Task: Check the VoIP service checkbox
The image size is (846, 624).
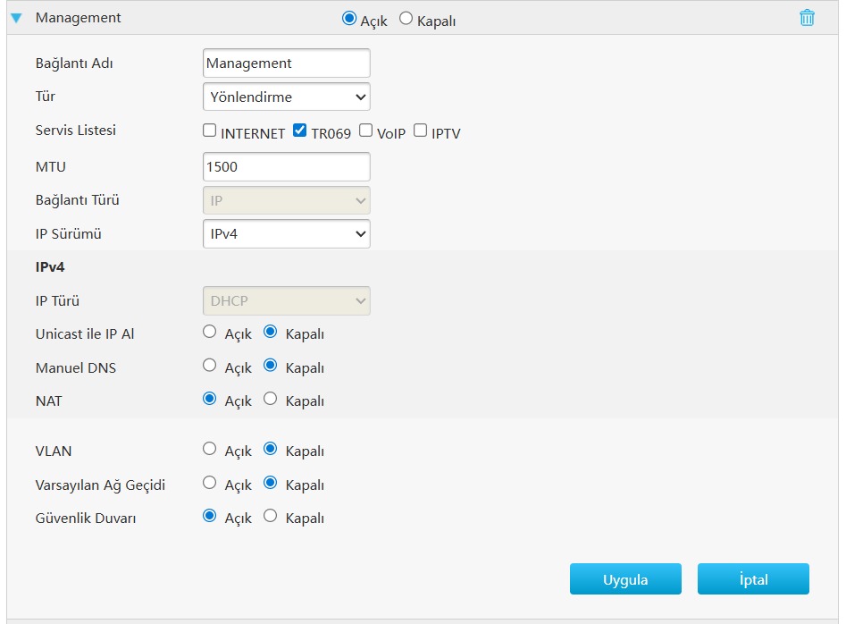Action: coord(366,131)
